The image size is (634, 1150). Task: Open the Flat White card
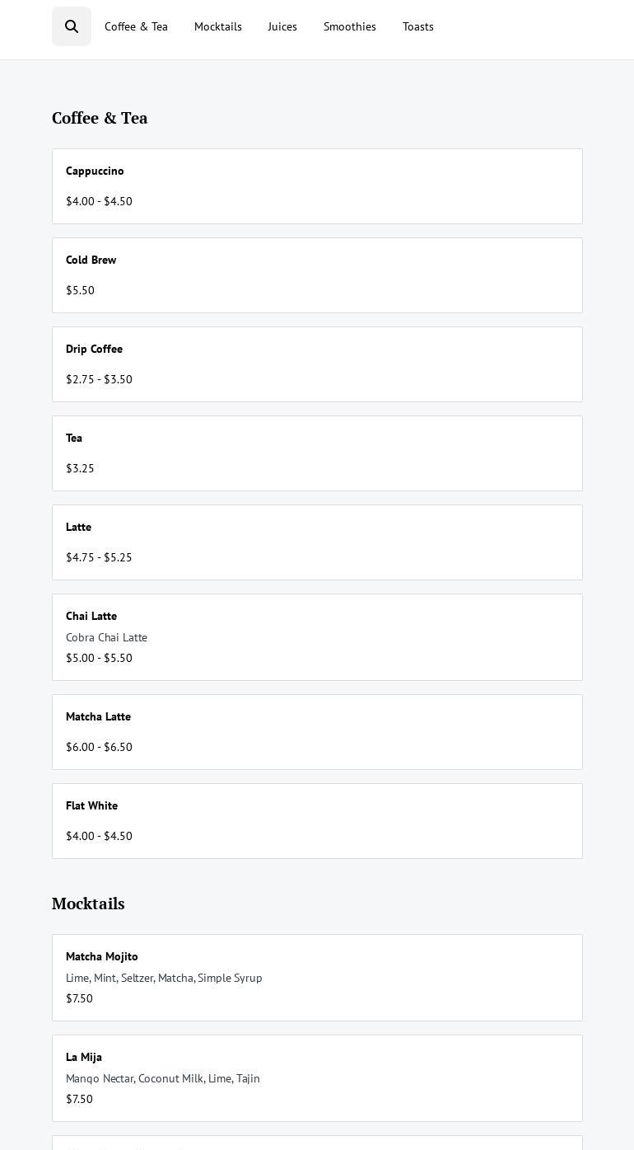[x=317, y=821]
